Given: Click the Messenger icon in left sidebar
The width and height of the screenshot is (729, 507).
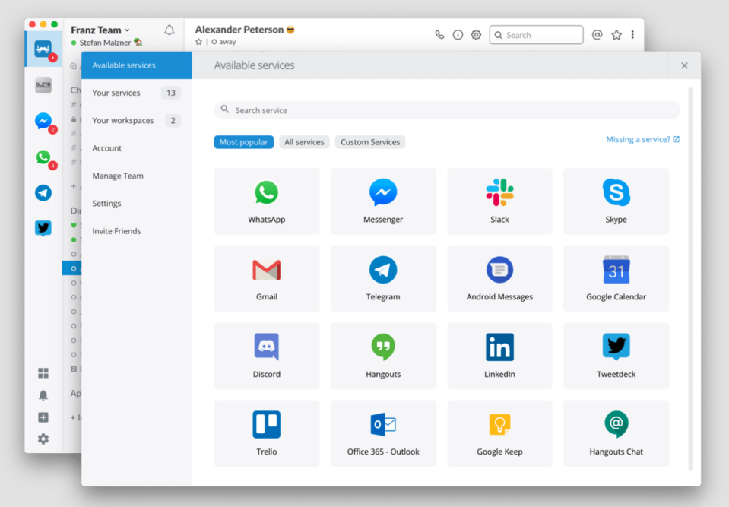Looking at the screenshot, I should coord(43,121).
